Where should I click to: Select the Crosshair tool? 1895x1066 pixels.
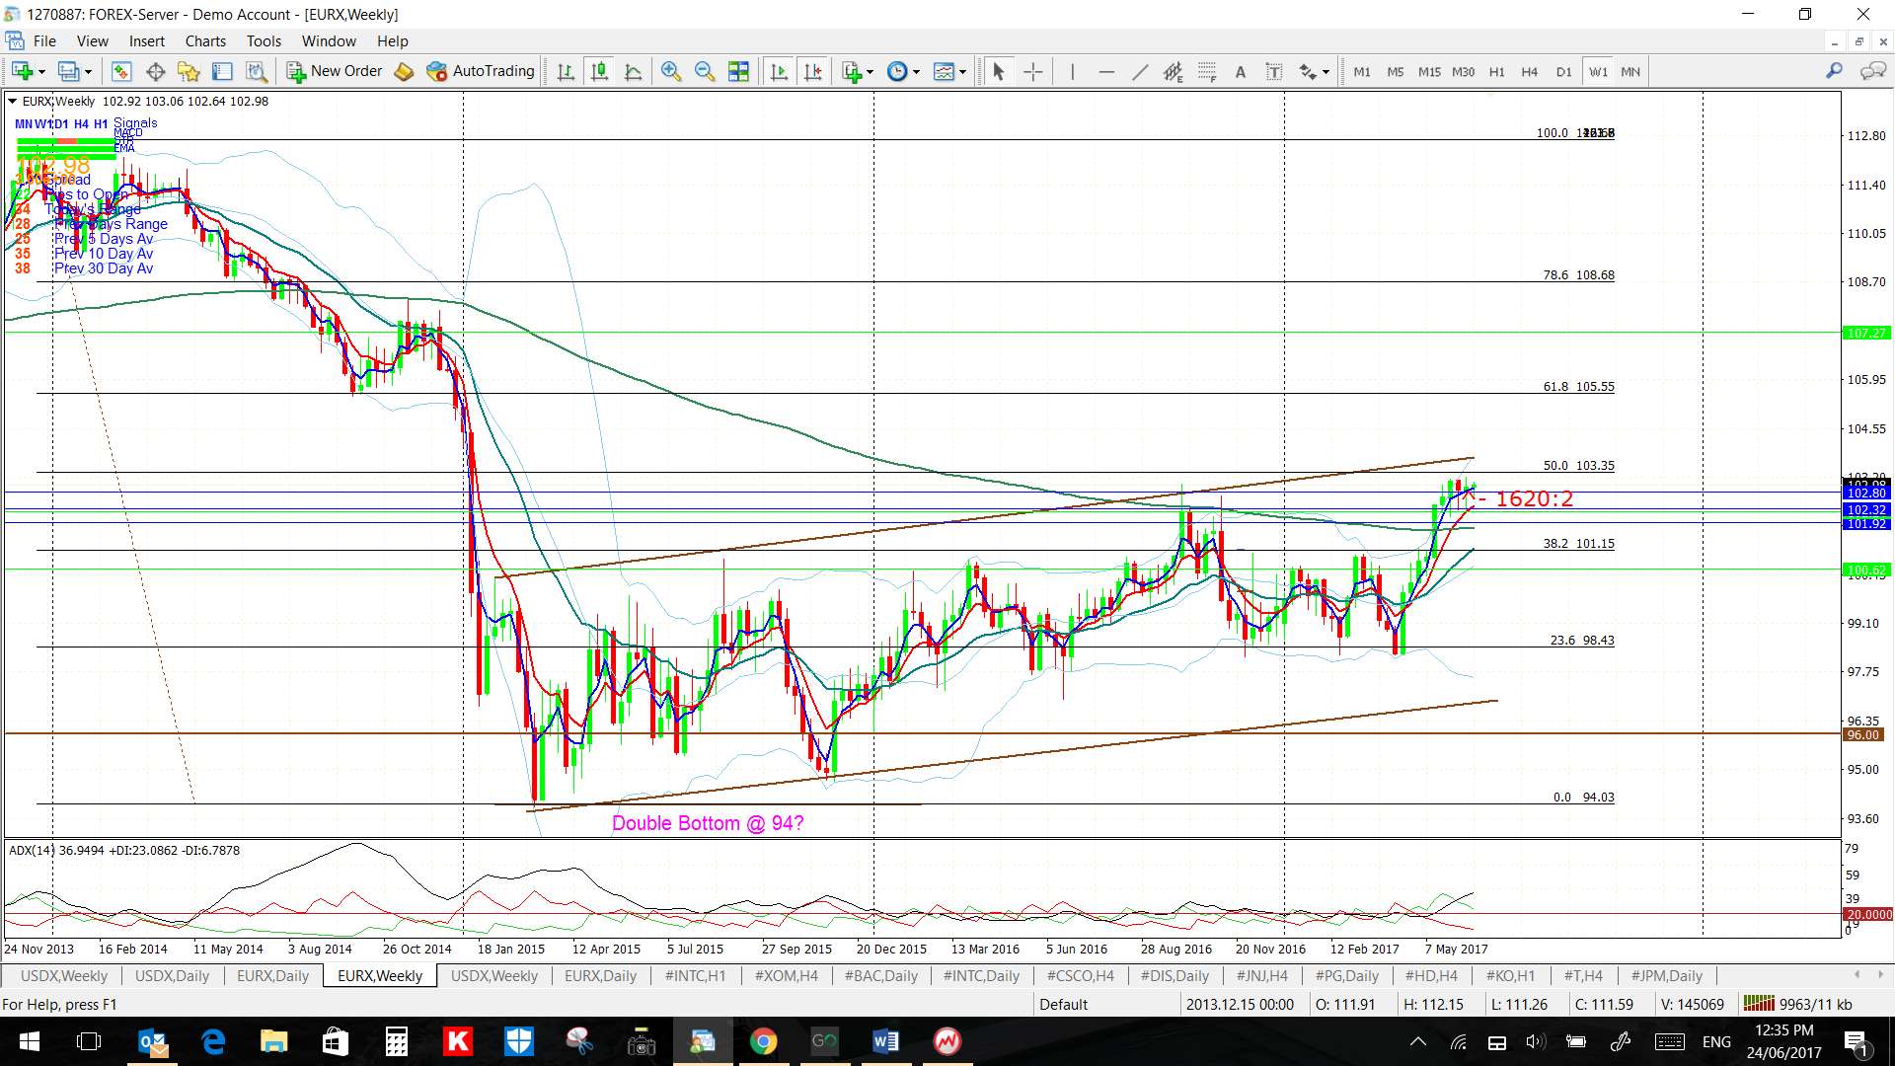point(1032,71)
